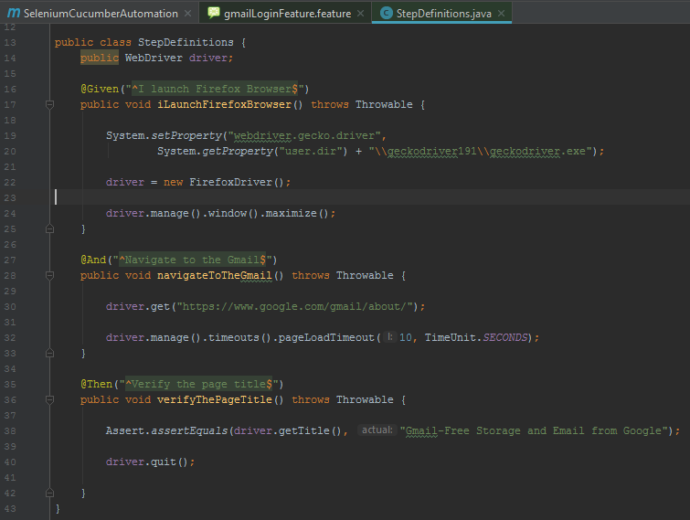
Task: Click the Java class icon on StepDefinitions tab
Action: [x=386, y=13]
